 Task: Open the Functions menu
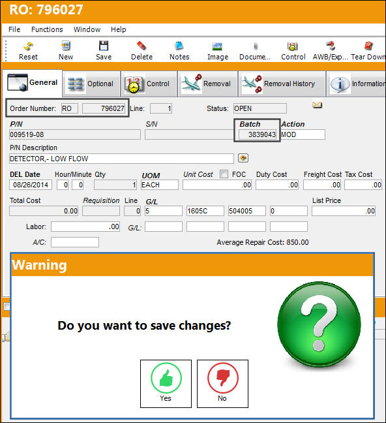(x=47, y=29)
